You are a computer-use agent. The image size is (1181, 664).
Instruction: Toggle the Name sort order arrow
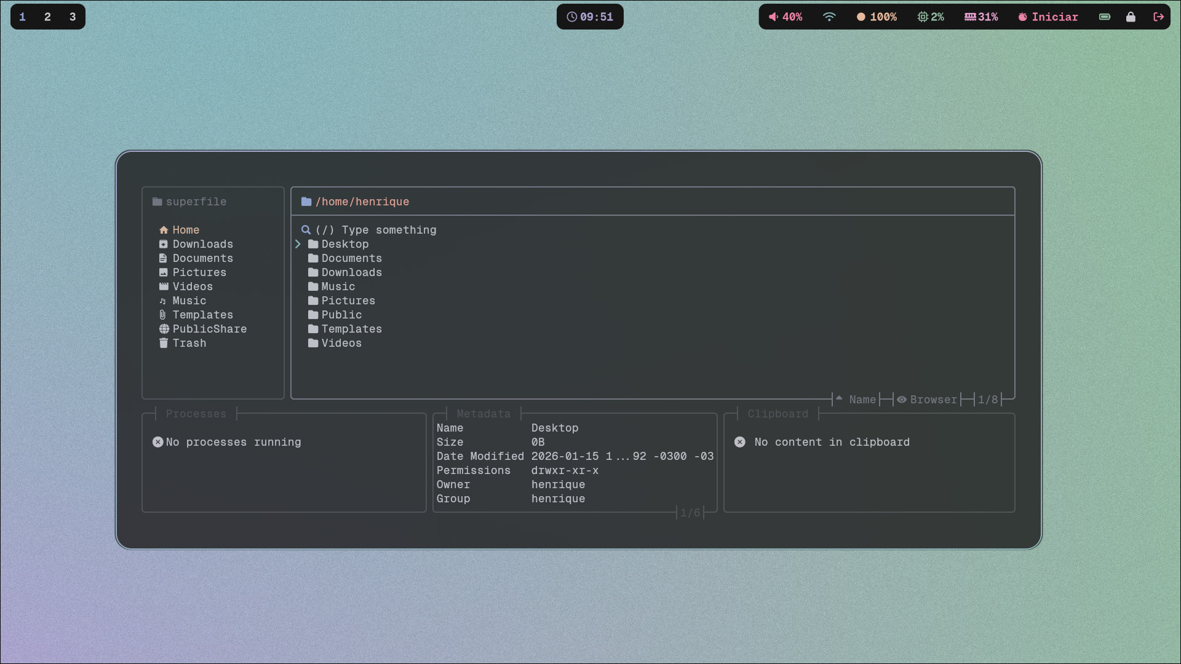click(839, 399)
